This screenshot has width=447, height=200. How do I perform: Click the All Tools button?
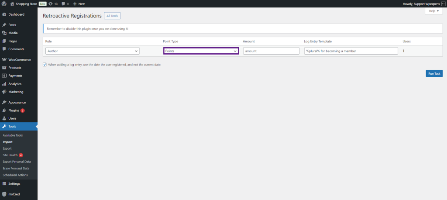pyautogui.click(x=112, y=16)
